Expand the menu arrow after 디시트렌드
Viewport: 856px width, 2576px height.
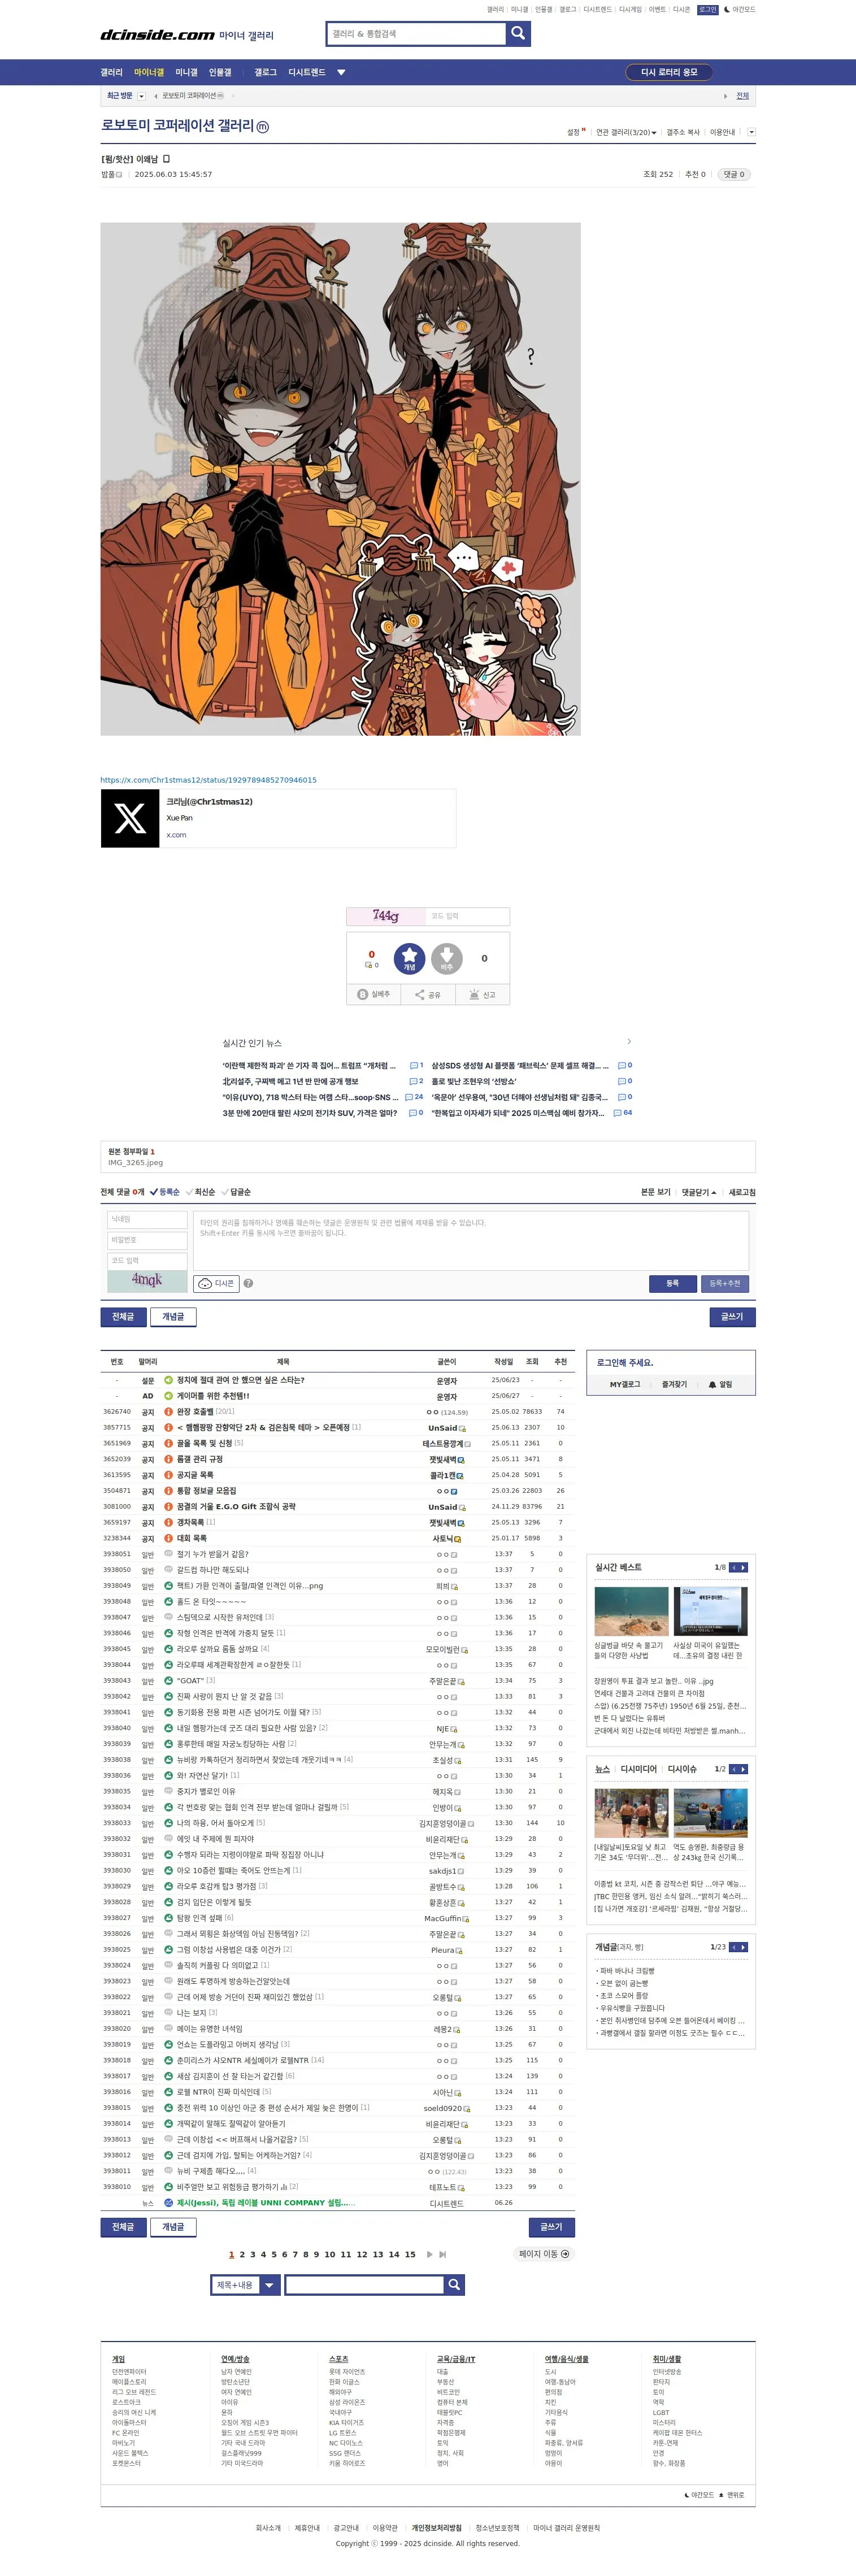tap(341, 72)
